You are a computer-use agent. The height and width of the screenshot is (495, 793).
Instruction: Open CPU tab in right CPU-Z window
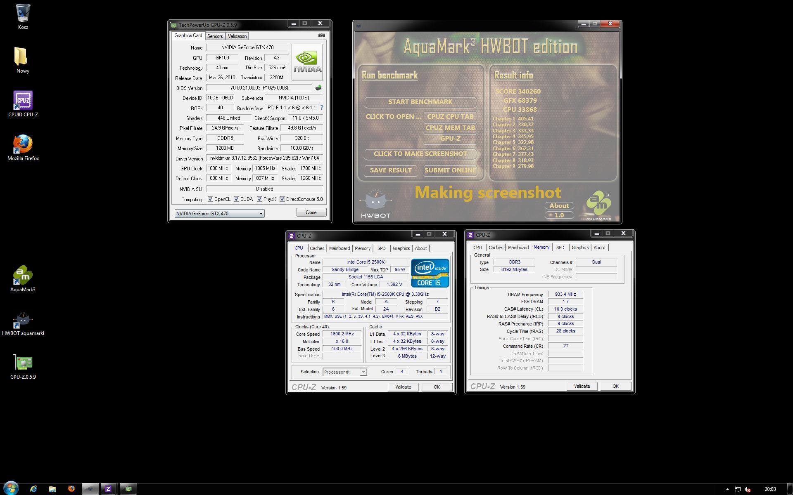477,247
